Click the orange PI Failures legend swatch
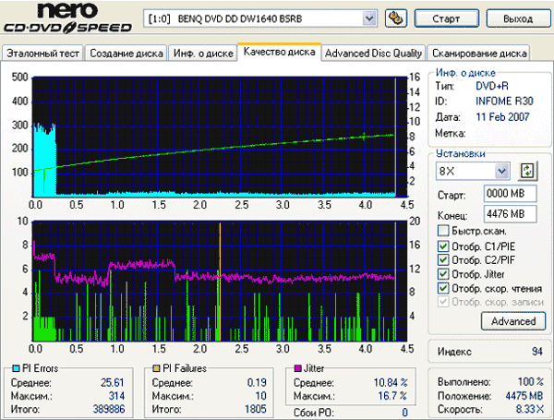The height and width of the screenshot is (420, 554). point(156,368)
